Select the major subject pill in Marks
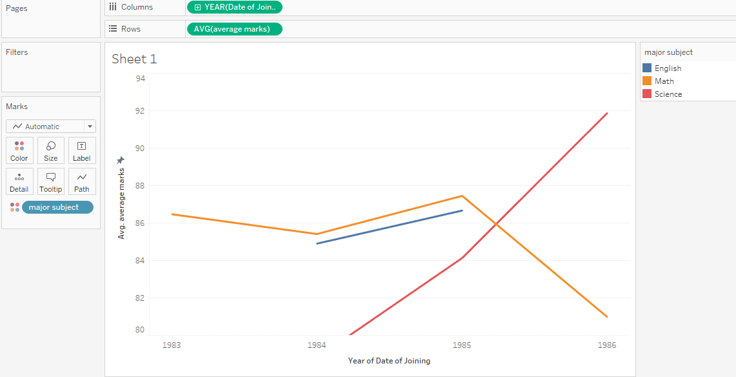The height and width of the screenshot is (377, 736). point(57,207)
